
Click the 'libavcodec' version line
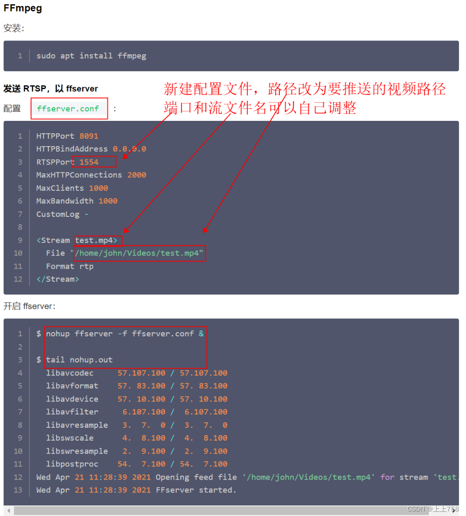pos(136,373)
